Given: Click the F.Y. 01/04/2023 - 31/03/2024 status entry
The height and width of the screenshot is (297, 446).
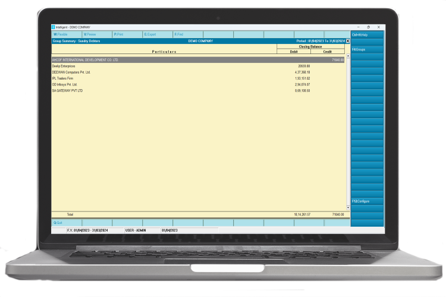Looking at the screenshot, I should click(87, 230).
